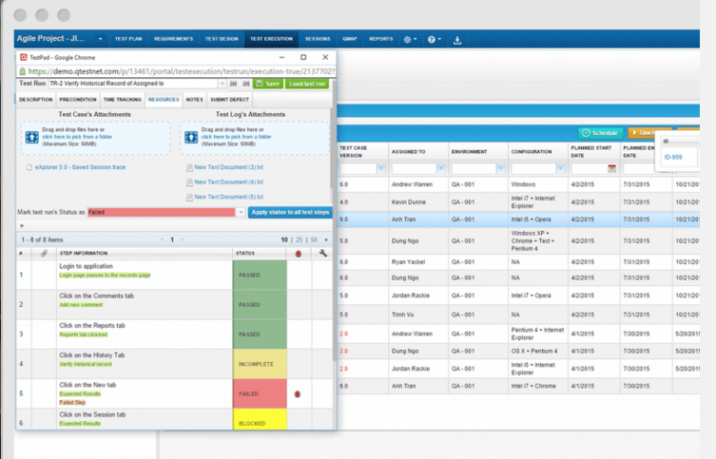Click the INCOMPLETE status cell of step 4
This screenshot has height=459, width=716.
259,363
